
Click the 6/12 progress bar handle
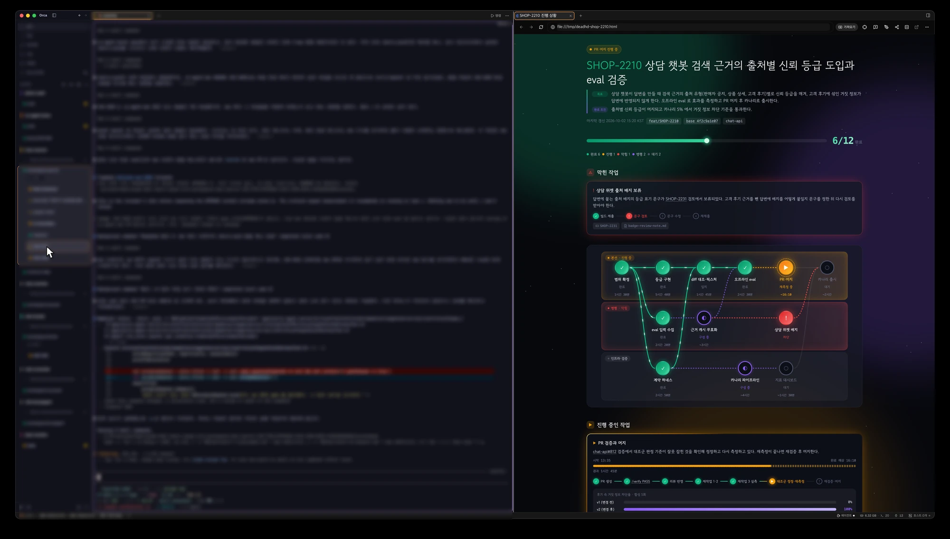pos(707,141)
